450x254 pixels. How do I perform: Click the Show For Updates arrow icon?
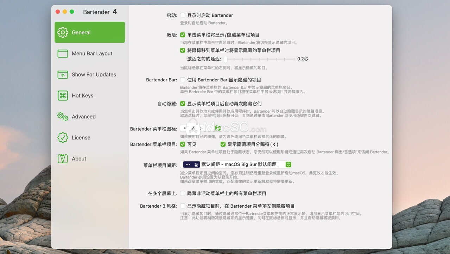point(63,74)
